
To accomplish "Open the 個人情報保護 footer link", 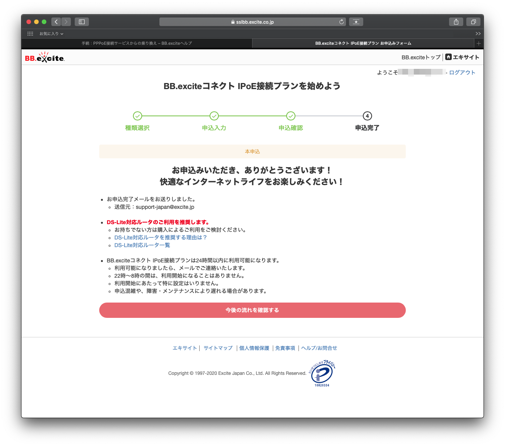I will click(254, 348).
